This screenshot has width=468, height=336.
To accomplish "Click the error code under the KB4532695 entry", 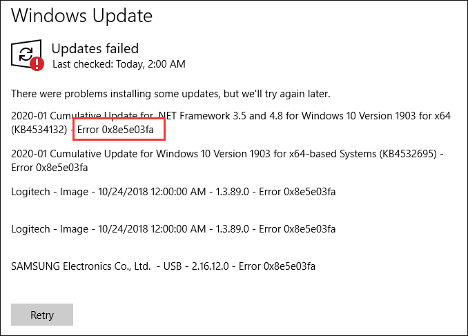I will [x=50, y=168].
